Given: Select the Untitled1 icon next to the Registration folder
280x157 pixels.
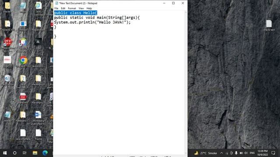Looking at the screenshot, I should click(23, 26).
